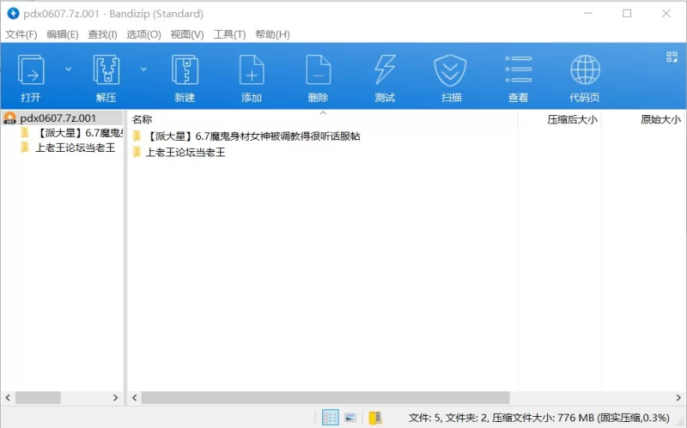Open the 查找(I) menu
The width and height of the screenshot is (687, 428).
point(102,34)
